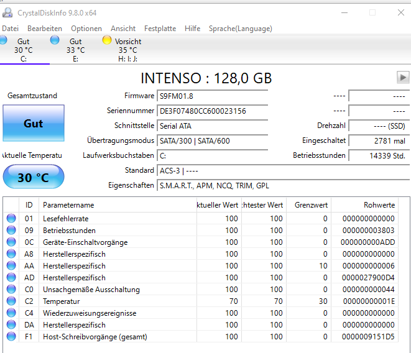Click the Firmware field S9FM01.8
411x353 pixels.
point(213,96)
